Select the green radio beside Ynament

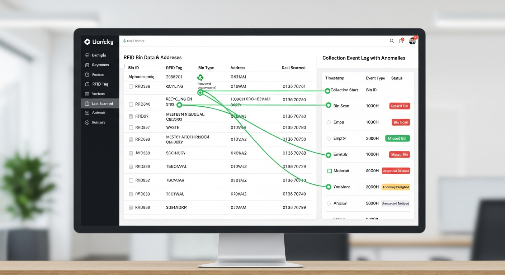tap(329, 187)
